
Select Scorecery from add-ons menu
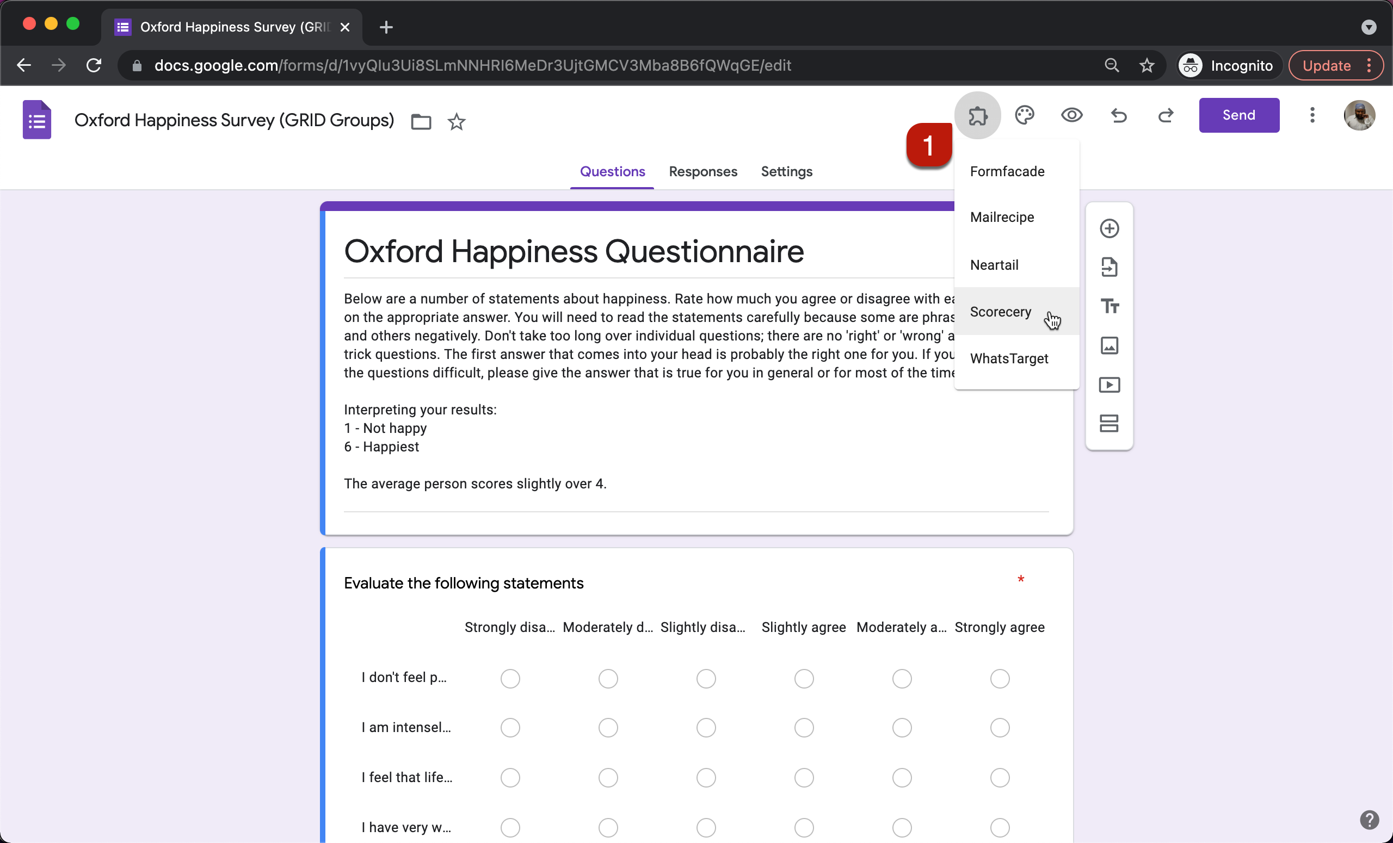coord(1000,312)
